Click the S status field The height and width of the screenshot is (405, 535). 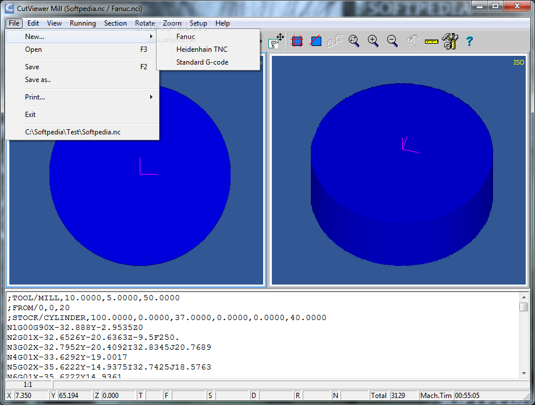tap(232, 396)
